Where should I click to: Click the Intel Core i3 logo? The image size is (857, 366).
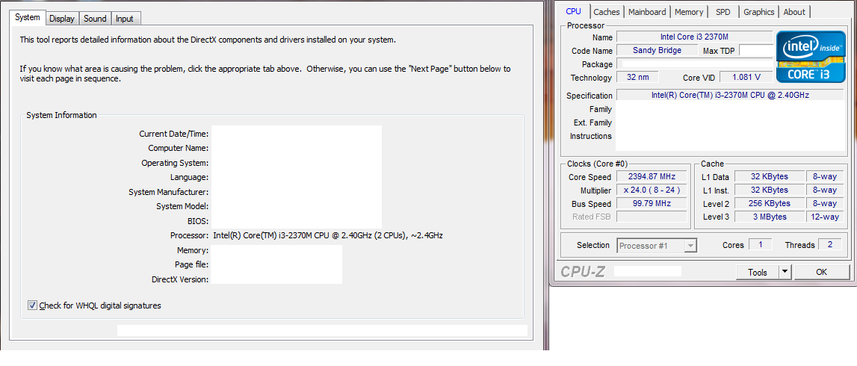[x=811, y=57]
